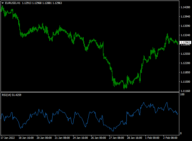Click the time axis label 18 Jan 16:00

click(x=26, y=138)
